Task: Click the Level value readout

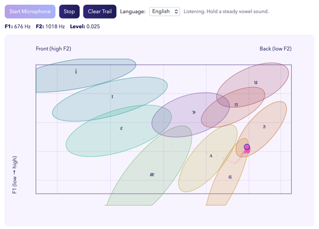Action: click(85, 26)
